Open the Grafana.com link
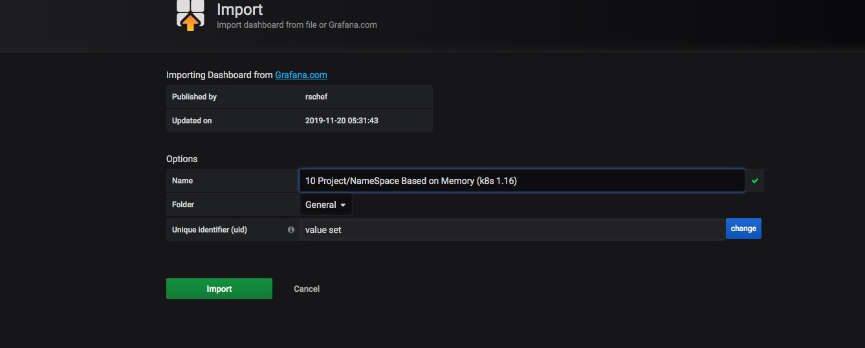The image size is (865, 348). click(301, 75)
